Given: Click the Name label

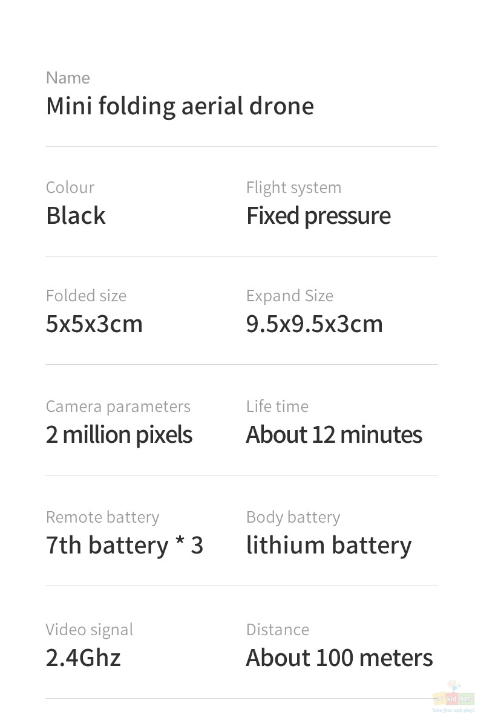Looking at the screenshot, I should tap(68, 78).
